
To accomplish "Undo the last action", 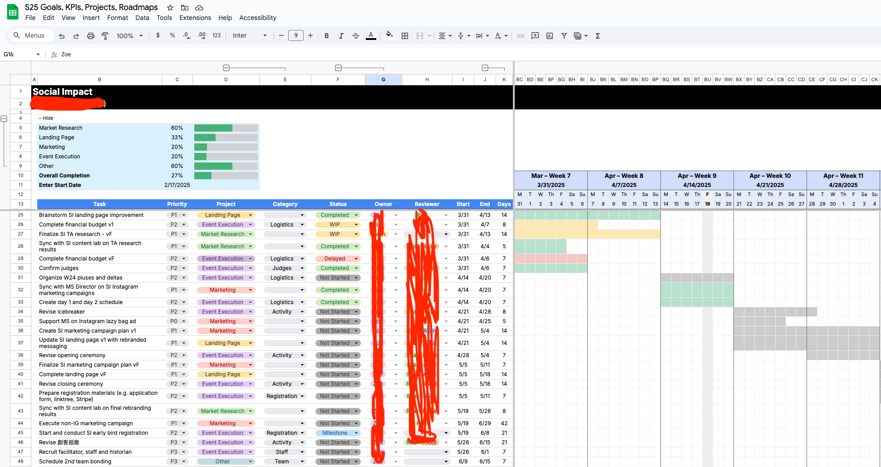I will click(x=62, y=35).
